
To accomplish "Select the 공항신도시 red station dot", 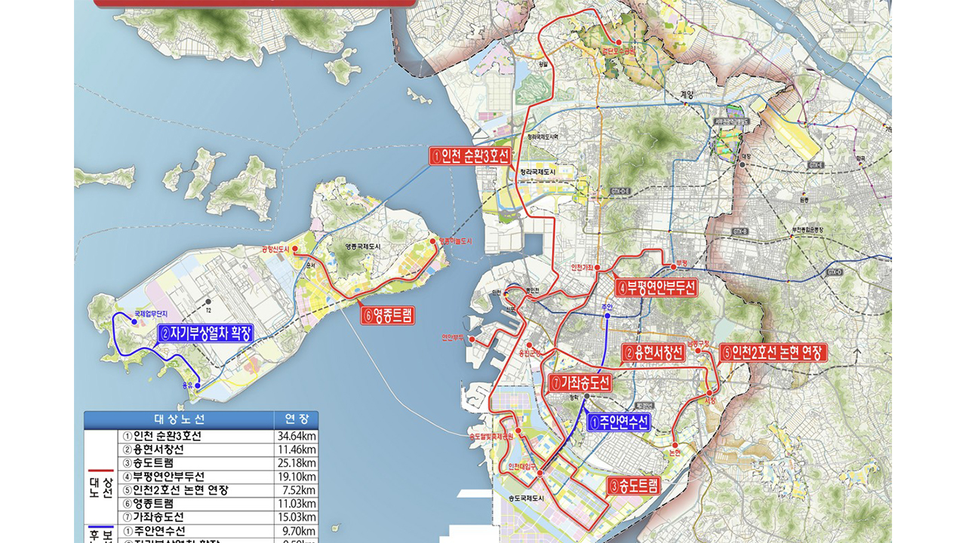I will point(295,248).
